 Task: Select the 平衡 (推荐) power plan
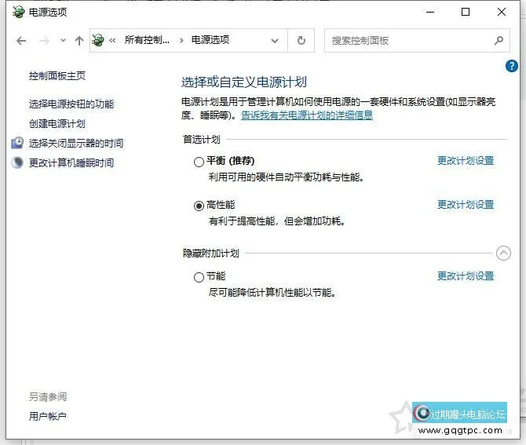199,162
